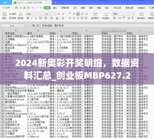
Task: Select cell A7 containing 微信
Action: click(x=16, y=51)
